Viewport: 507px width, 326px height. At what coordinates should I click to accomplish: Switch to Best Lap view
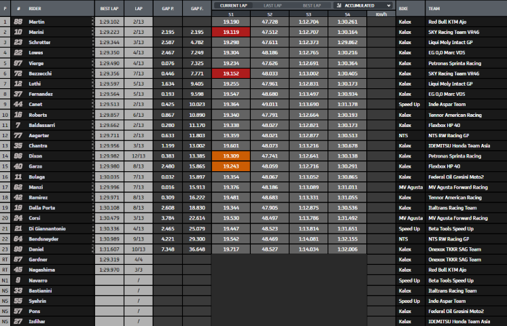coord(311,5)
